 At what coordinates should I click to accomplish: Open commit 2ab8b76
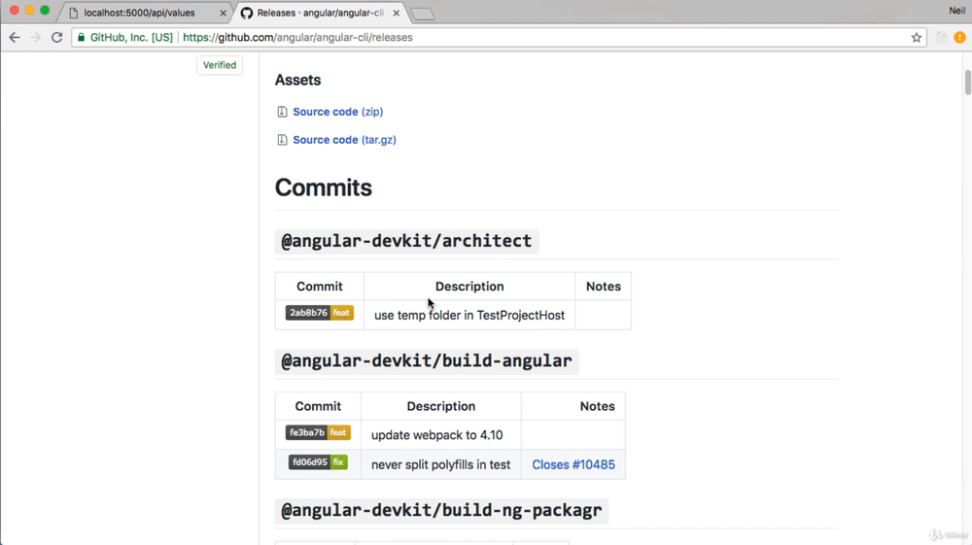(x=308, y=313)
